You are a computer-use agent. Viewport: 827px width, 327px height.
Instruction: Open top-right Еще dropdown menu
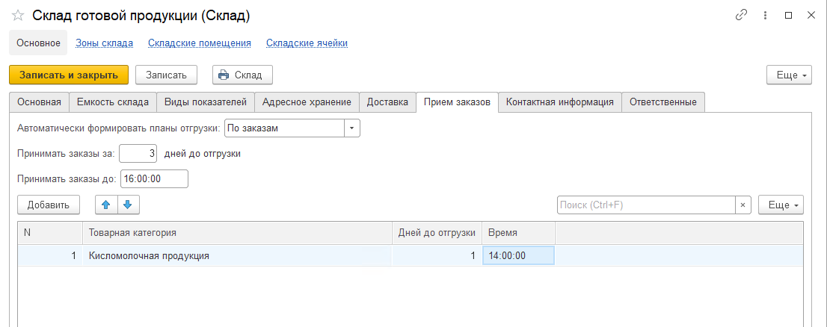tap(789, 75)
